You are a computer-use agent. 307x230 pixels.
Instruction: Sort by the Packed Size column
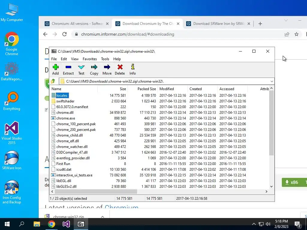pyautogui.click(x=142, y=89)
